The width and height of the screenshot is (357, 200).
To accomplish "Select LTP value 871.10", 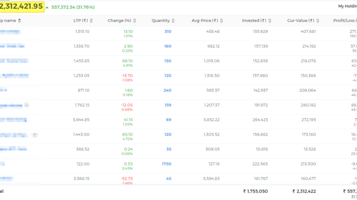I will (x=83, y=90).
